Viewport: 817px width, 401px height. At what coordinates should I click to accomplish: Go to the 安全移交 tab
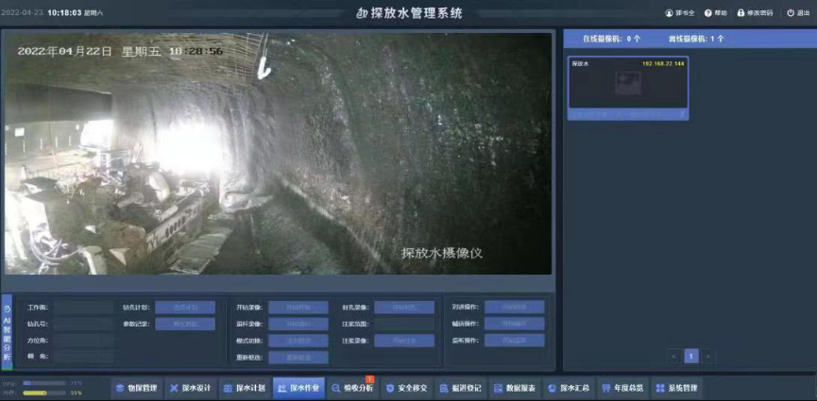tap(407, 389)
